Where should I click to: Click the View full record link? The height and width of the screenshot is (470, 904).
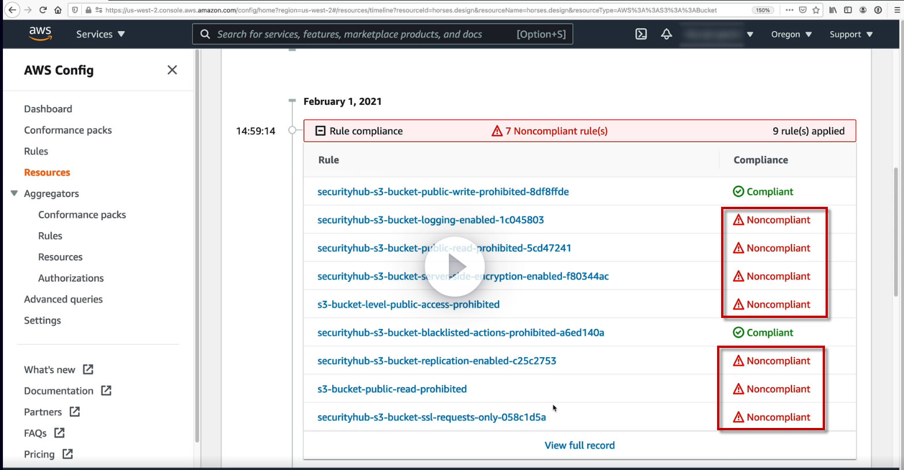pos(579,445)
